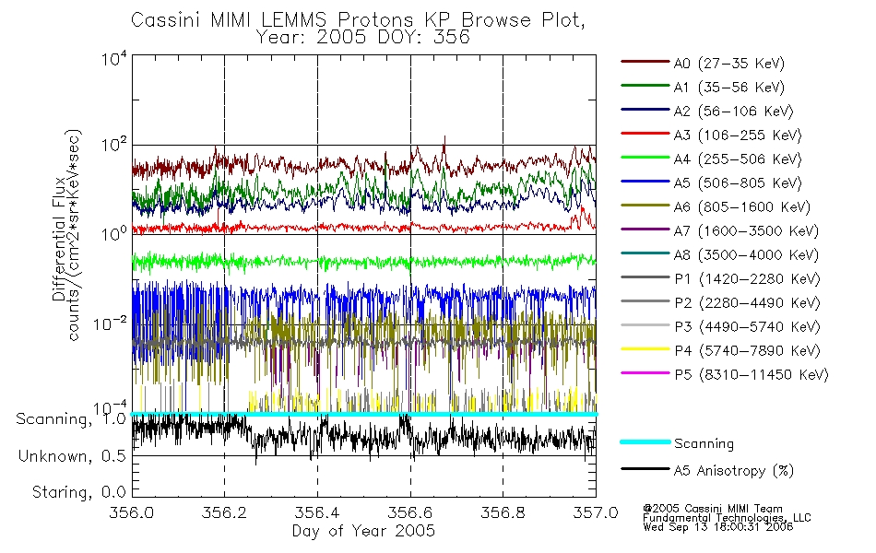The image size is (876, 553).
Task: Click the @2005 Cassini MIMI Team credit
Action: pos(712,509)
